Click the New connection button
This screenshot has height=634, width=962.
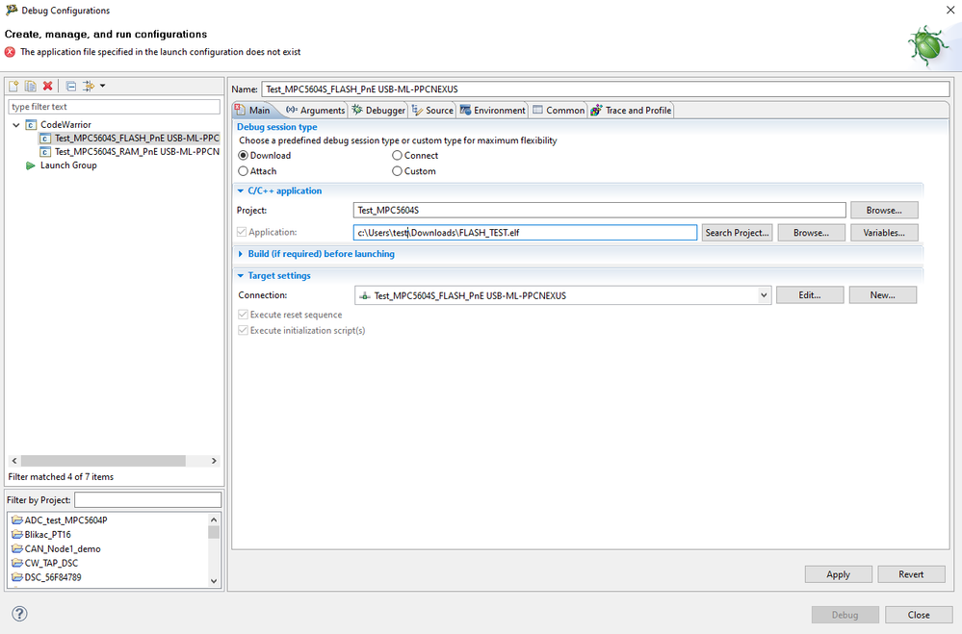tap(883, 295)
